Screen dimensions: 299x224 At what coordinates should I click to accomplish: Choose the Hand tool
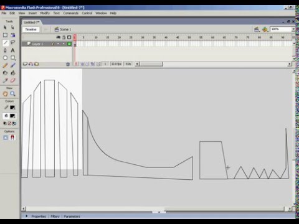[x=5, y=94]
